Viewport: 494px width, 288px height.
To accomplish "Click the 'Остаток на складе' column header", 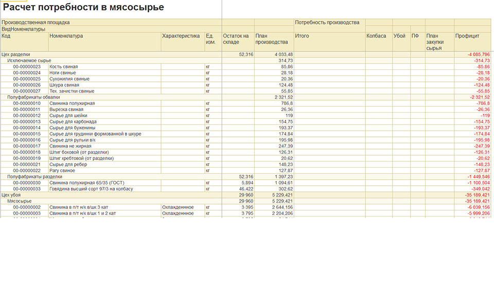I will pyautogui.click(x=238, y=42).
